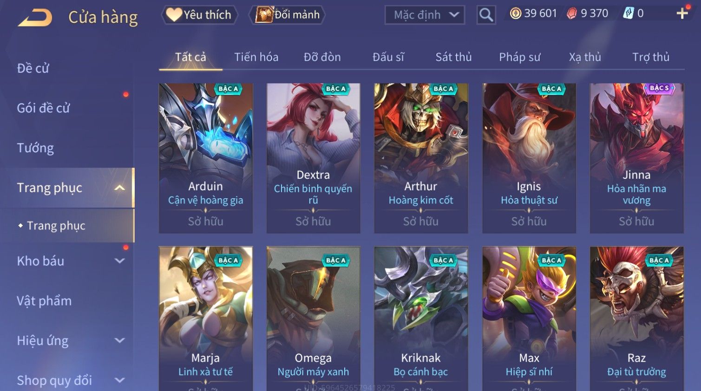Expand the Kho báu sidebar section
This screenshot has width=701, height=391.
[119, 261]
